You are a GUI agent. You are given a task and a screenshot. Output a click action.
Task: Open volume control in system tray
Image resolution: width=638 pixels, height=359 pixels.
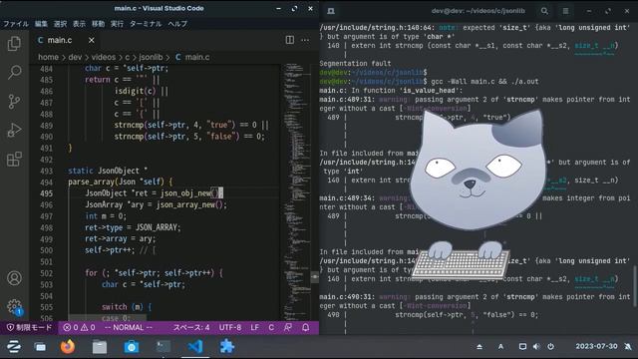[536, 347]
